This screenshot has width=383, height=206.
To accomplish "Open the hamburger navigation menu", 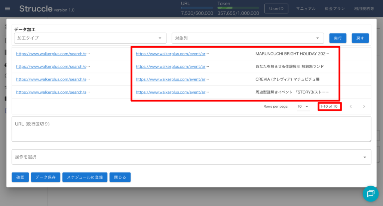I will point(7,9).
